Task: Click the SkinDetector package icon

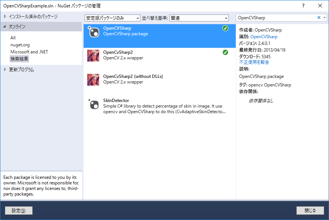Action: [x=93, y=104]
